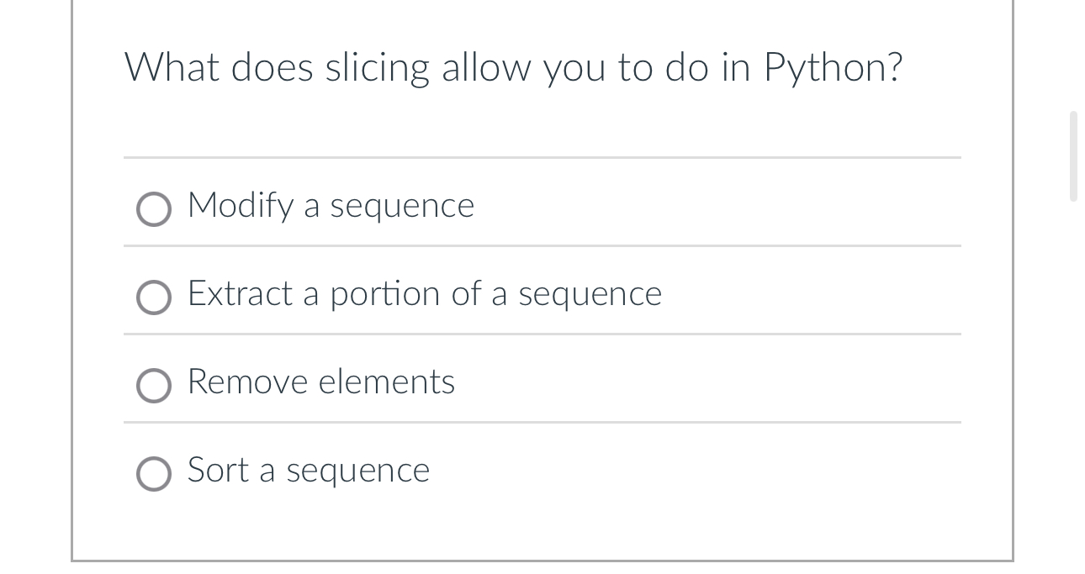Click the circle beside 'Modify a sequence'
This screenshot has height=574, width=1085.
154,209
